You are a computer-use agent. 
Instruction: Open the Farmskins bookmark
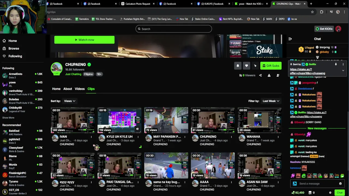click(82, 19)
